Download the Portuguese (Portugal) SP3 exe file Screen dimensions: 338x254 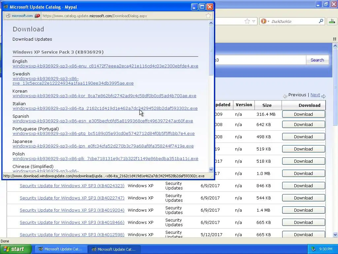(x=103, y=134)
